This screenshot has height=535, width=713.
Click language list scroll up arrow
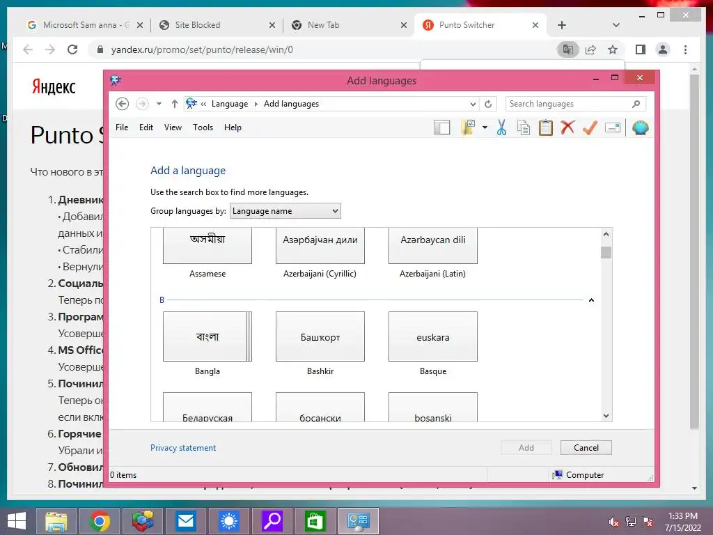click(x=606, y=234)
